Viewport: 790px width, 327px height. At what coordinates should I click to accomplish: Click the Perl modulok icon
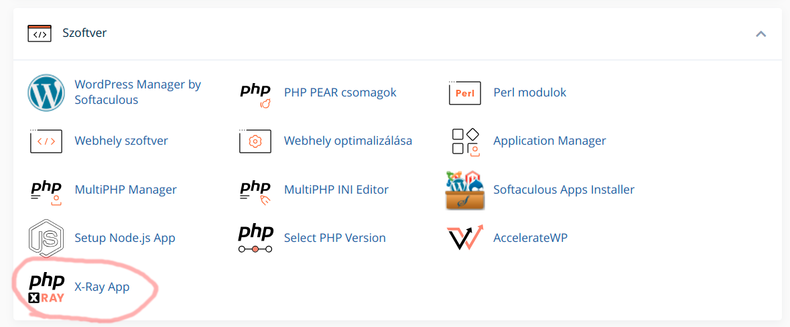(x=464, y=92)
